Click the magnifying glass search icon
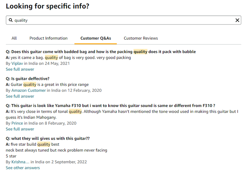The height and width of the screenshot is (175, 248). [x=11, y=20]
